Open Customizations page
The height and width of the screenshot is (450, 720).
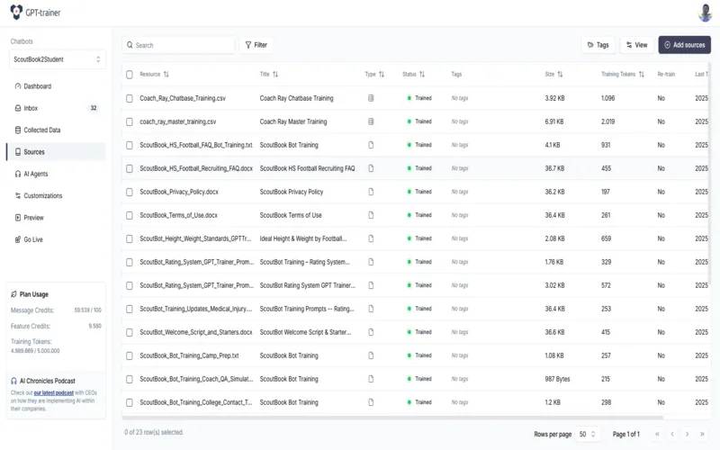[x=56, y=195]
